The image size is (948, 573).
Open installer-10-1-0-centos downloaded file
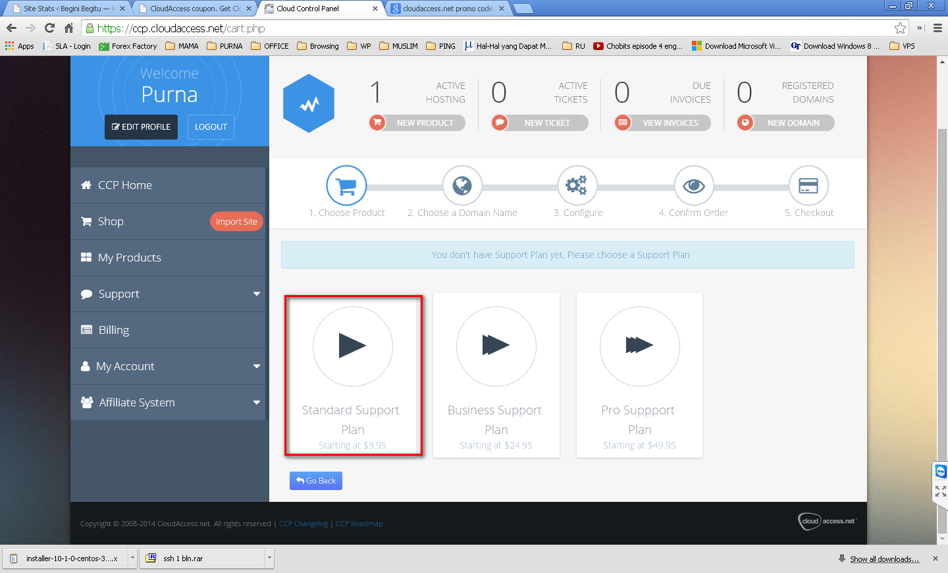coord(65,558)
